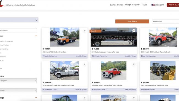Click location pin for Crouch Tow Trucks listing
This screenshot has height=101, width=179.
[x=92, y=90]
